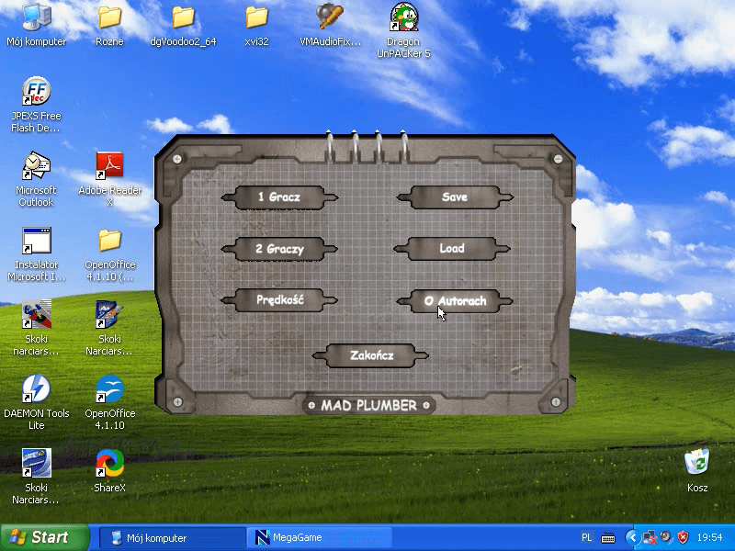Expand hidden tray icons with the arrow

632,537
